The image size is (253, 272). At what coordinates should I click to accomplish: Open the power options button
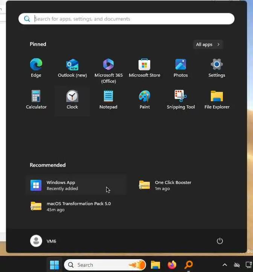[219, 241]
